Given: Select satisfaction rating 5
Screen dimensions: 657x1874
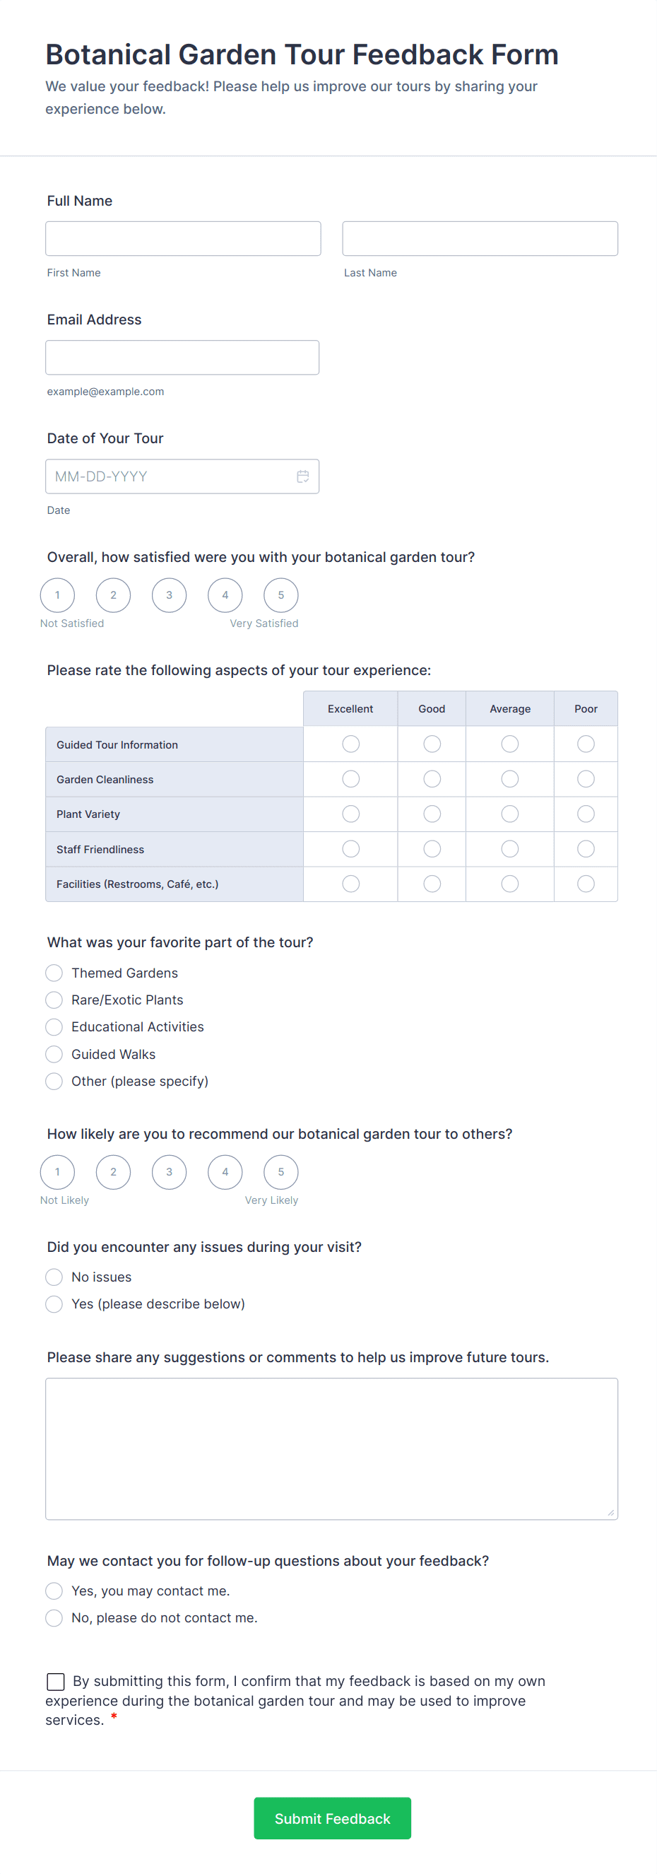Looking at the screenshot, I should click(280, 595).
